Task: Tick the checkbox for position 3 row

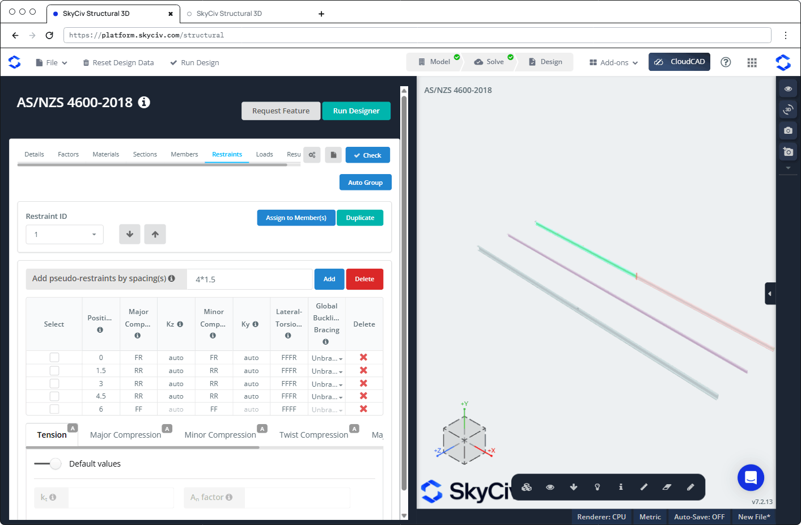Action: [x=54, y=383]
